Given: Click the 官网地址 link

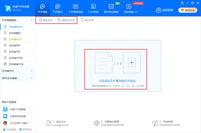Looking at the screenshot, I should point(26,130).
